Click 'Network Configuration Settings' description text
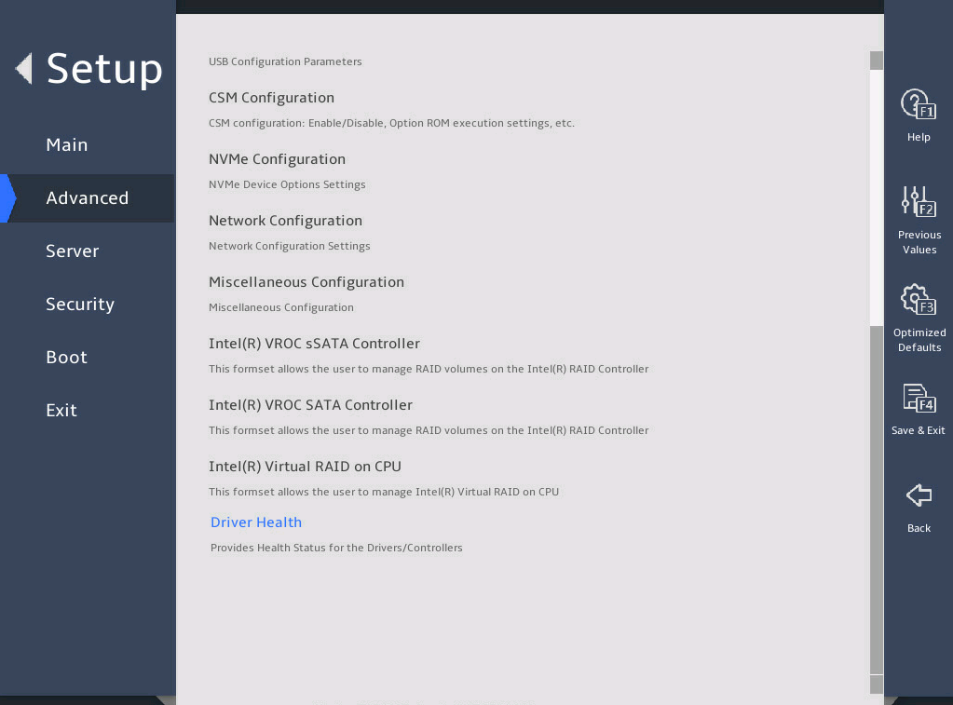Viewport: 953px width, 705px height. tap(290, 246)
